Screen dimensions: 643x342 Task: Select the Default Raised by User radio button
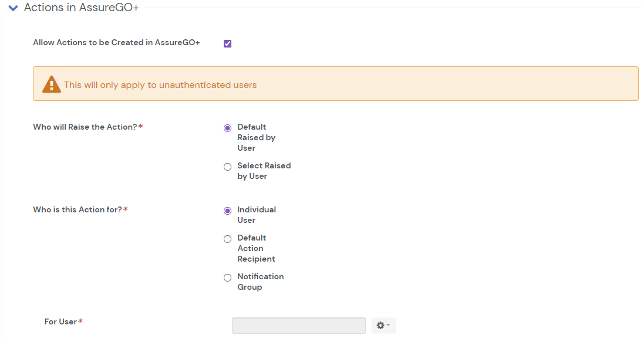tap(228, 128)
